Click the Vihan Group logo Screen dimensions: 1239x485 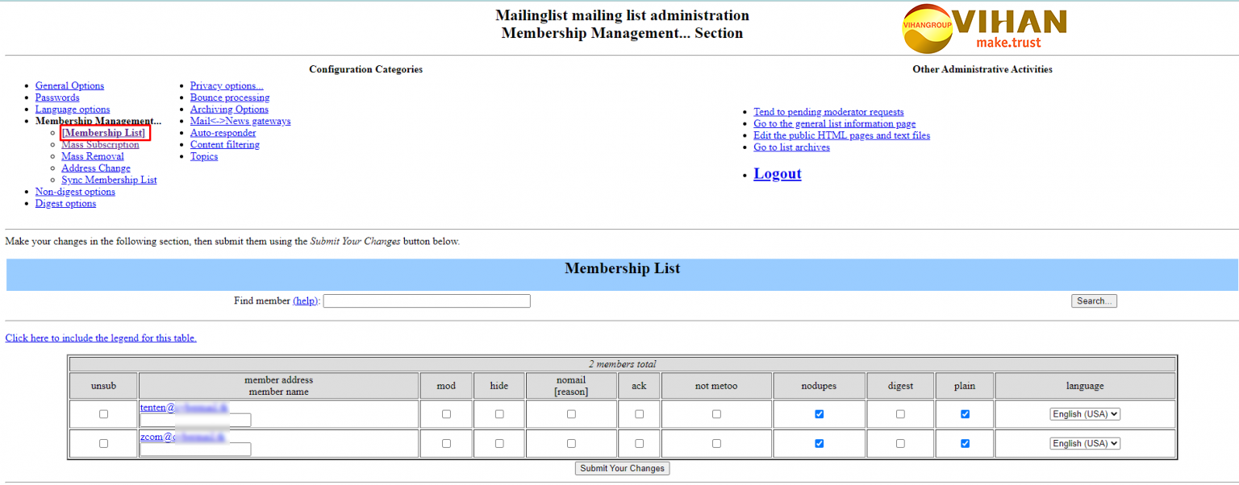pos(983,28)
